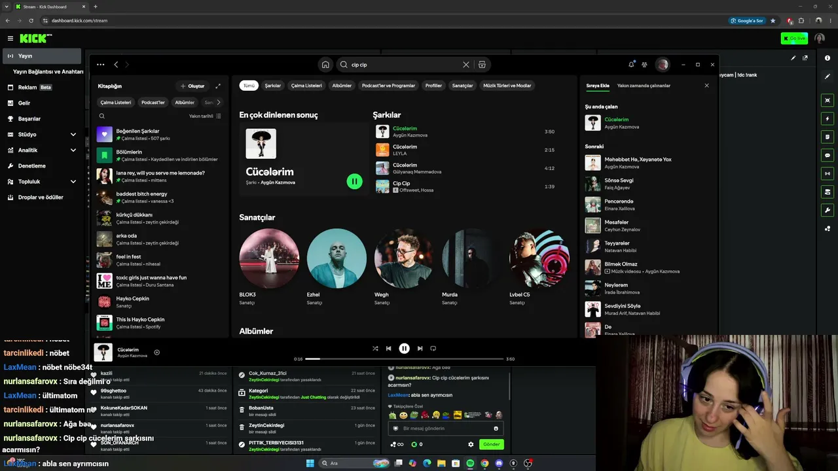Select the 'Profiller' filter tab
The height and width of the screenshot is (471, 838).
[x=433, y=86]
